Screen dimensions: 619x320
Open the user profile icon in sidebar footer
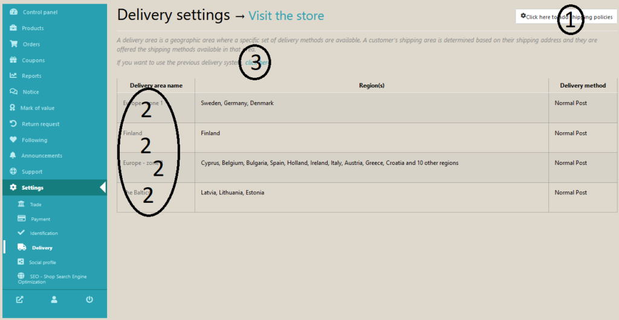click(54, 299)
